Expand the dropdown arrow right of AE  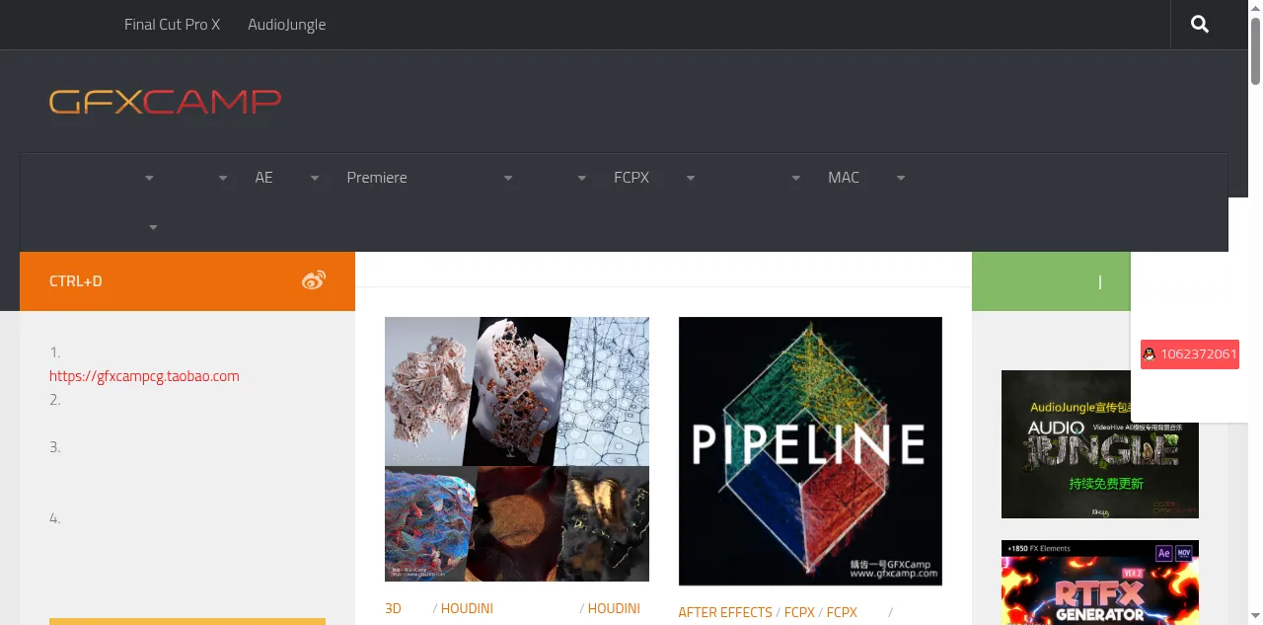(x=315, y=179)
